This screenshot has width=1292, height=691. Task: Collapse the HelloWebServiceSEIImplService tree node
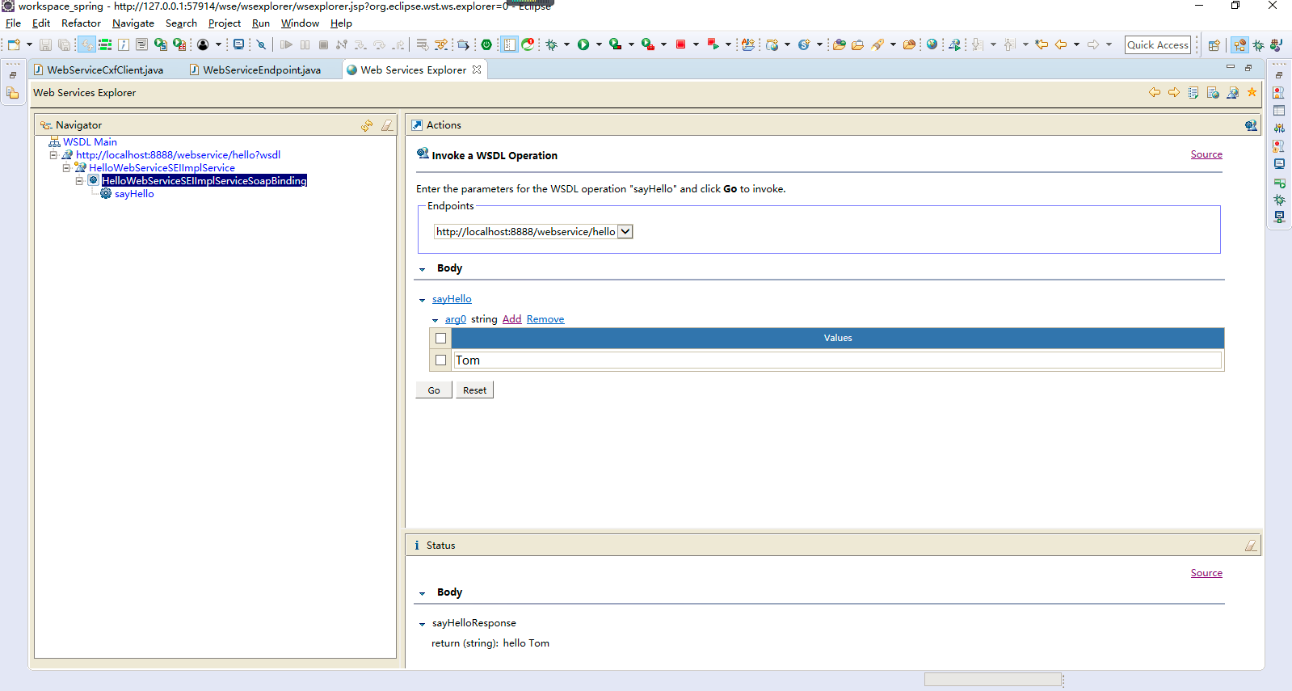[x=66, y=168]
